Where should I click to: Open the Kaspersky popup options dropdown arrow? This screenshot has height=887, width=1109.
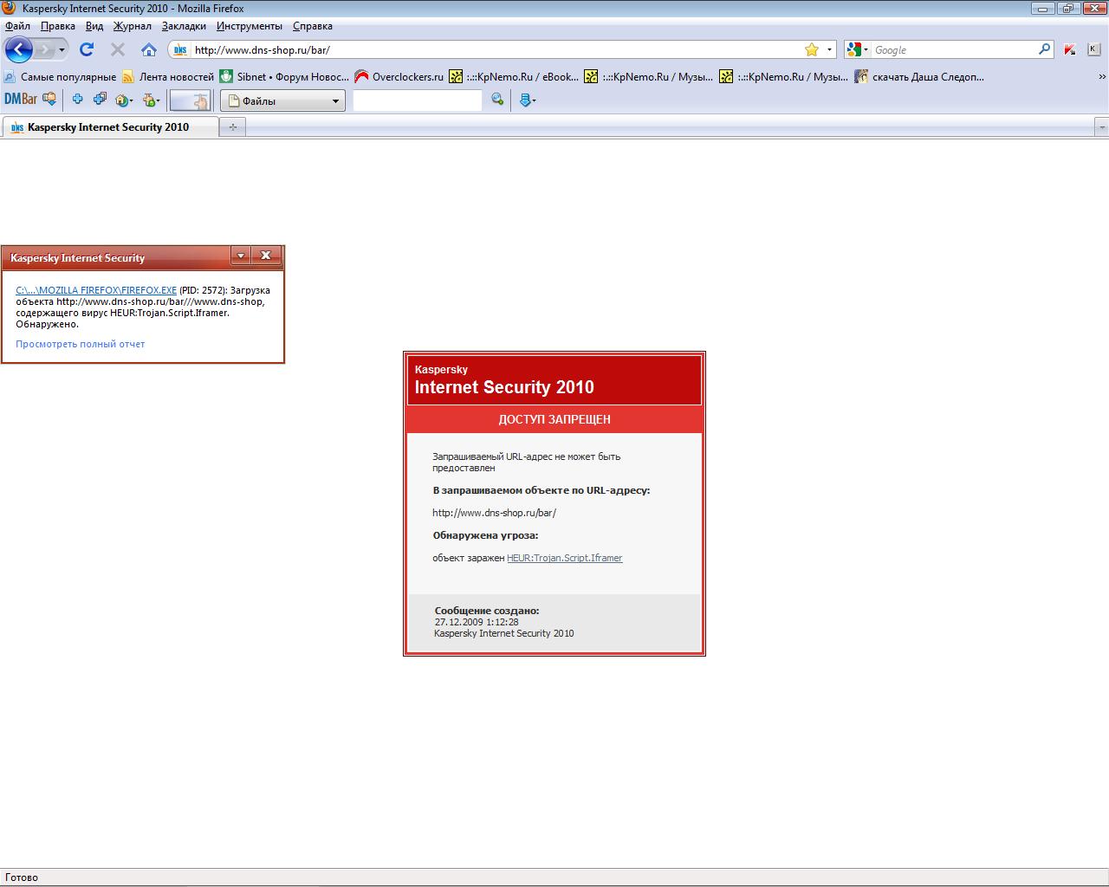pyautogui.click(x=241, y=256)
